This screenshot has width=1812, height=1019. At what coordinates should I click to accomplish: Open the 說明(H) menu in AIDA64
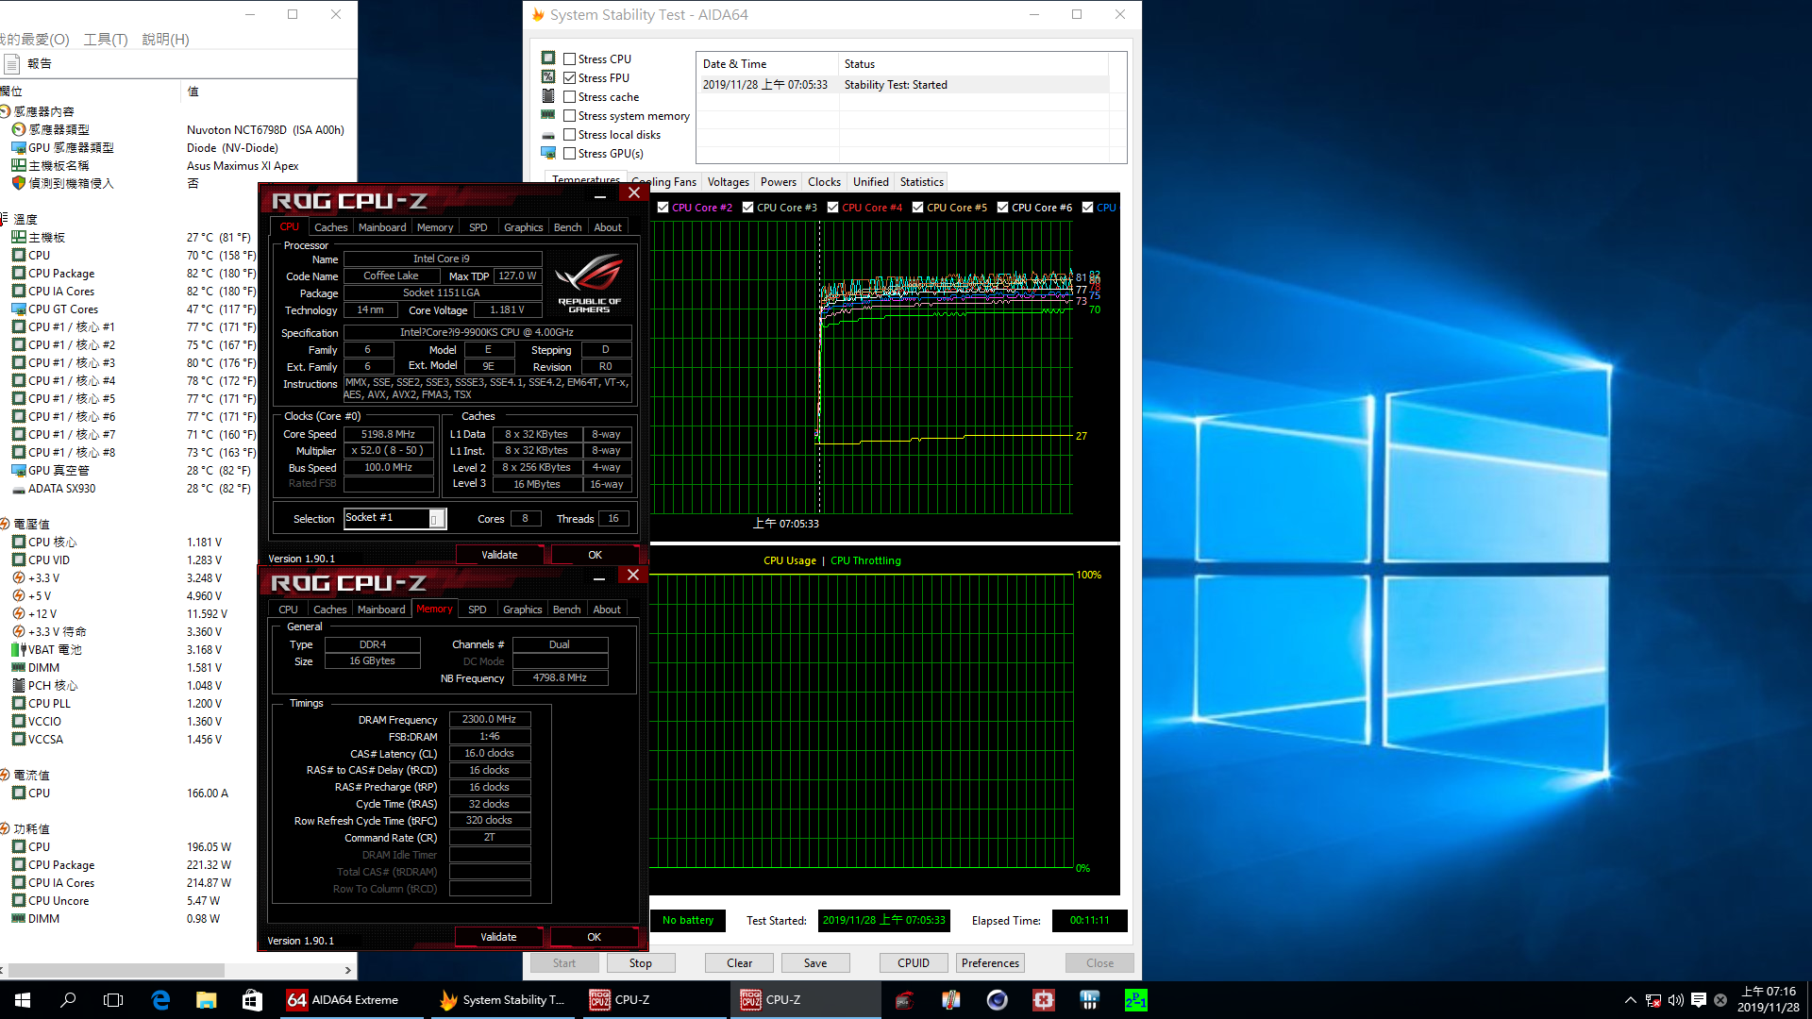tap(166, 39)
